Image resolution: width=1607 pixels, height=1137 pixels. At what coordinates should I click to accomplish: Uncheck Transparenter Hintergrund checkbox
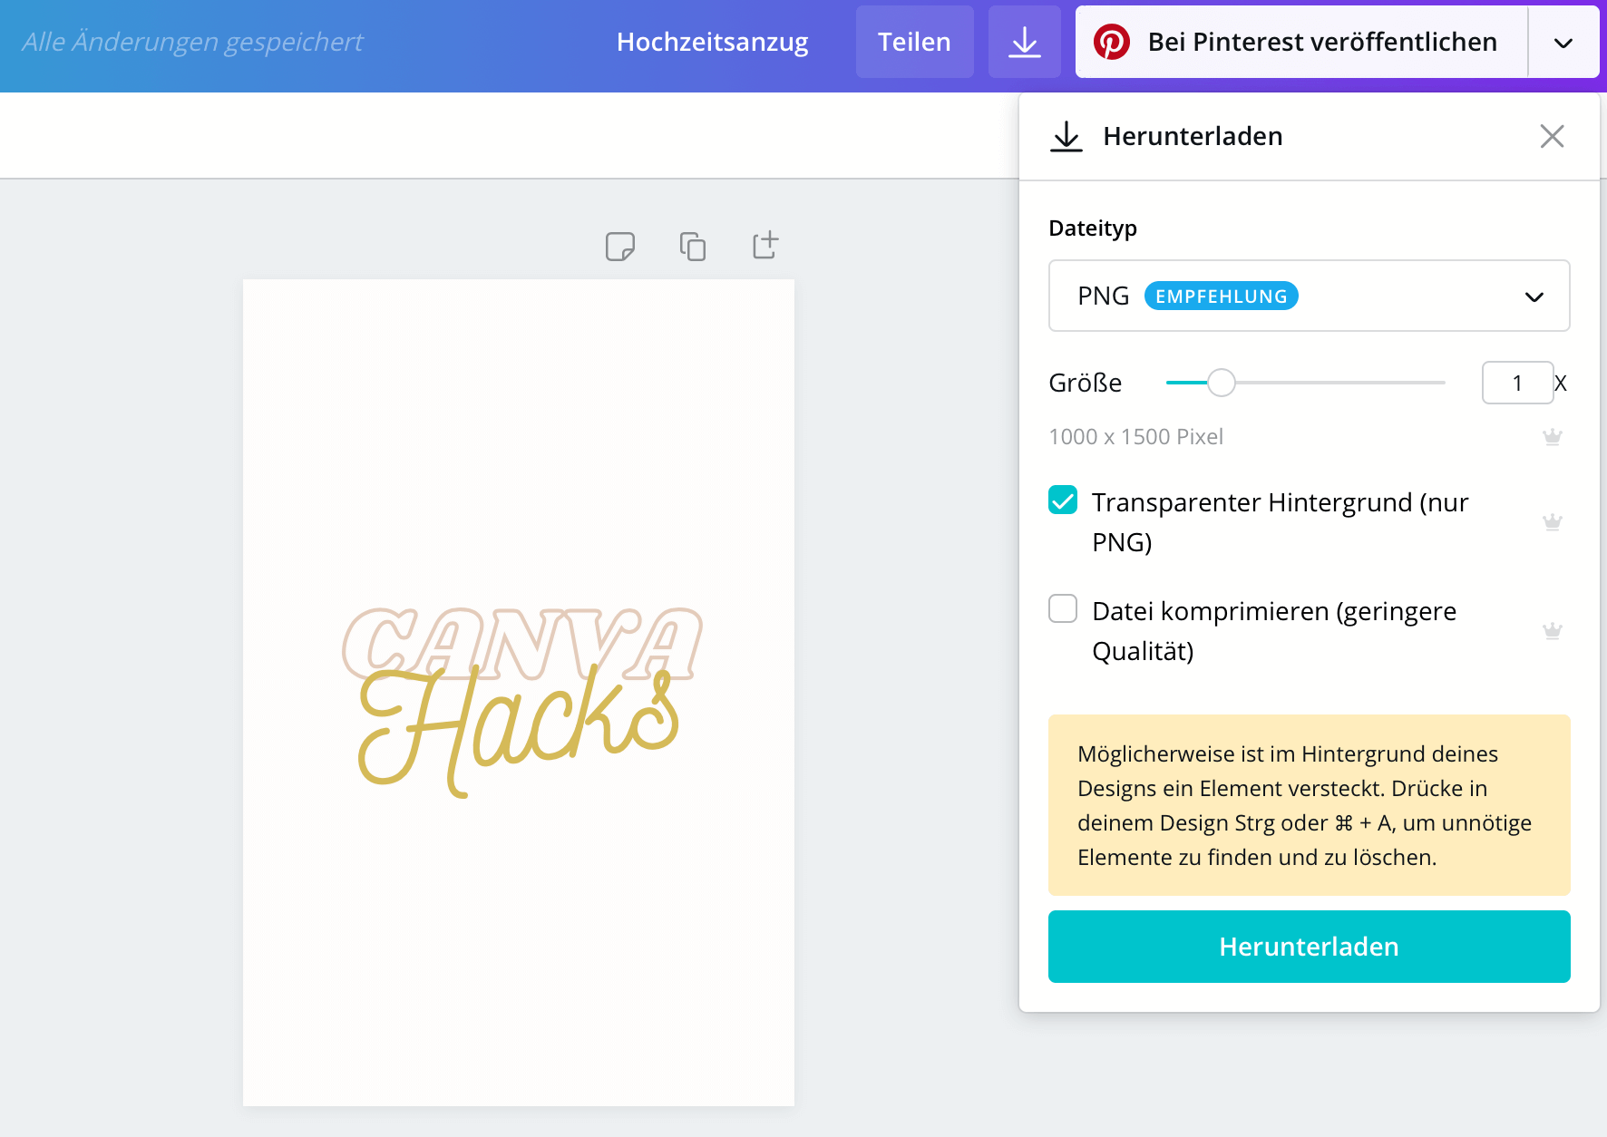1063,500
